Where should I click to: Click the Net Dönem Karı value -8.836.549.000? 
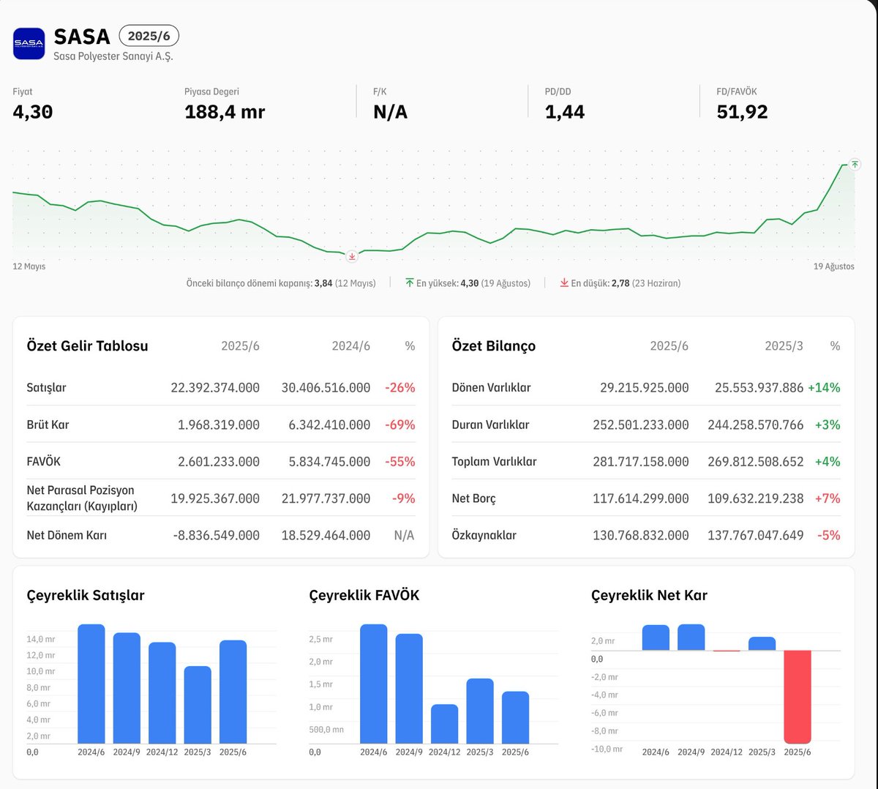click(x=217, y=536)
